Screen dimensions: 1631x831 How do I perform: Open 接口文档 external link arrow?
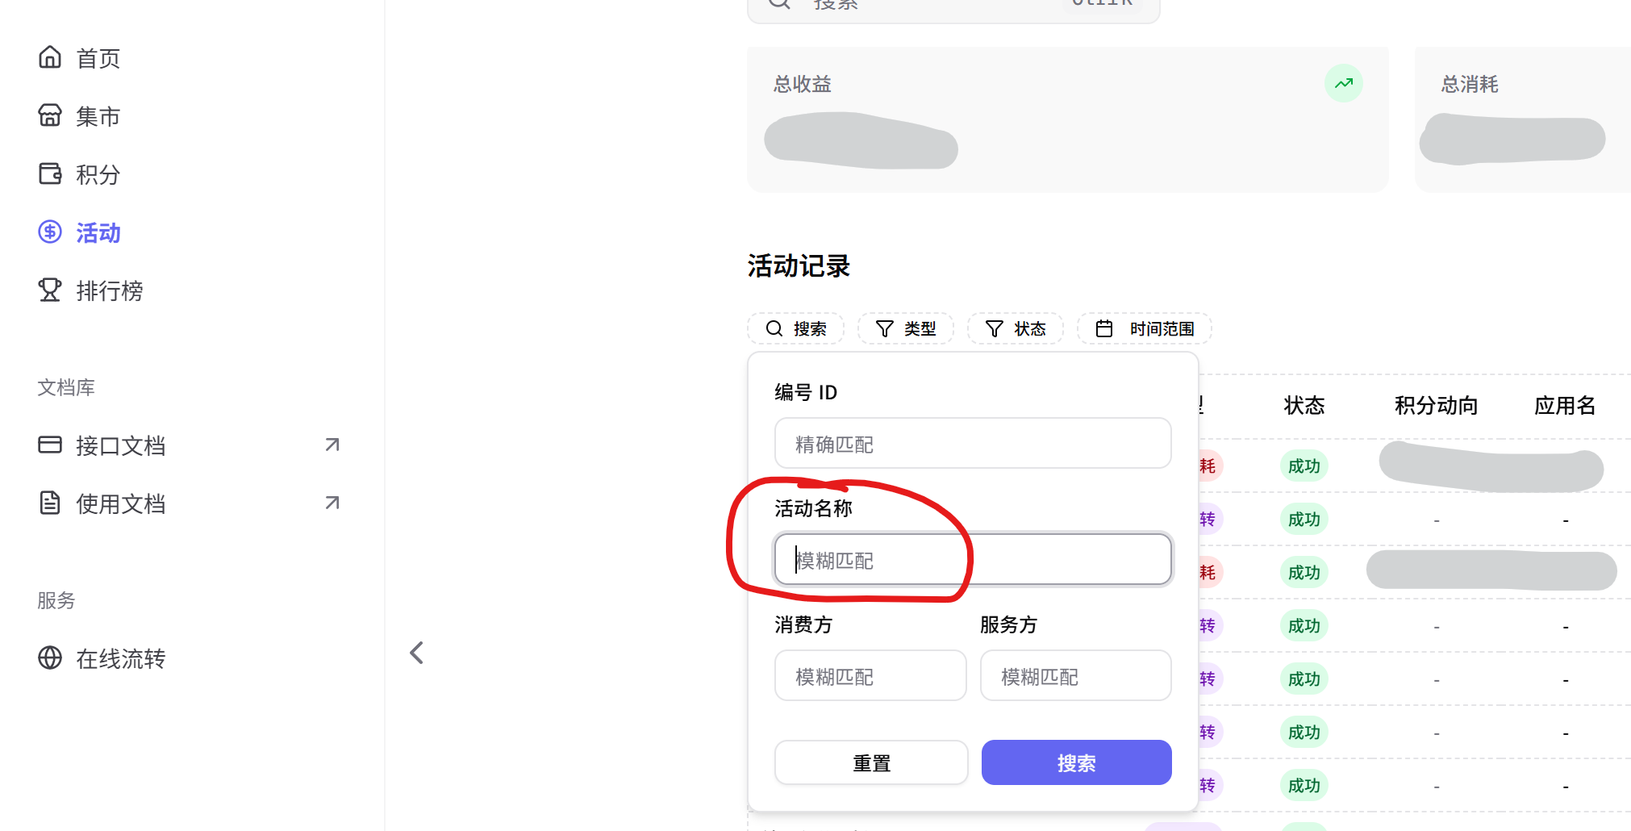(332, 445)
